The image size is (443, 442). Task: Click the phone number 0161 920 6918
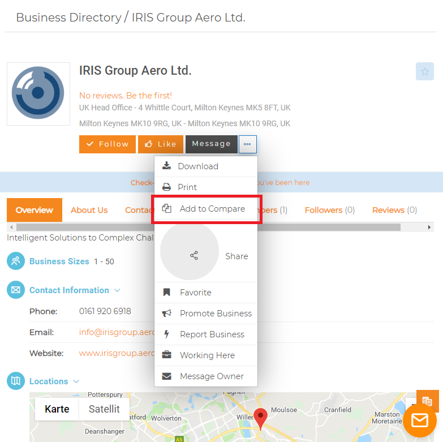[105, 311]
